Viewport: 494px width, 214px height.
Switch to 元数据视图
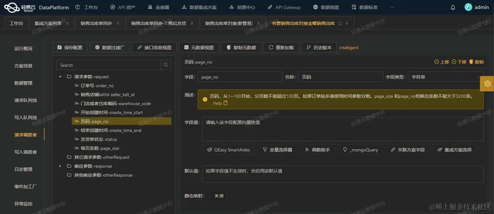199,47
